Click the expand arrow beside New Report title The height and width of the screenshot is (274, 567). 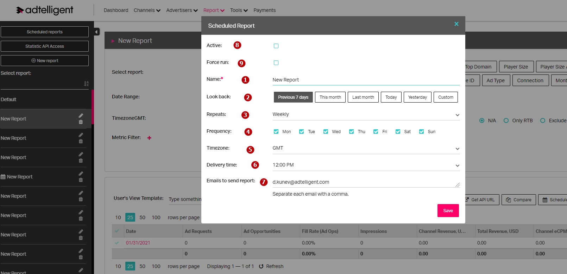(x=113, y=41)
